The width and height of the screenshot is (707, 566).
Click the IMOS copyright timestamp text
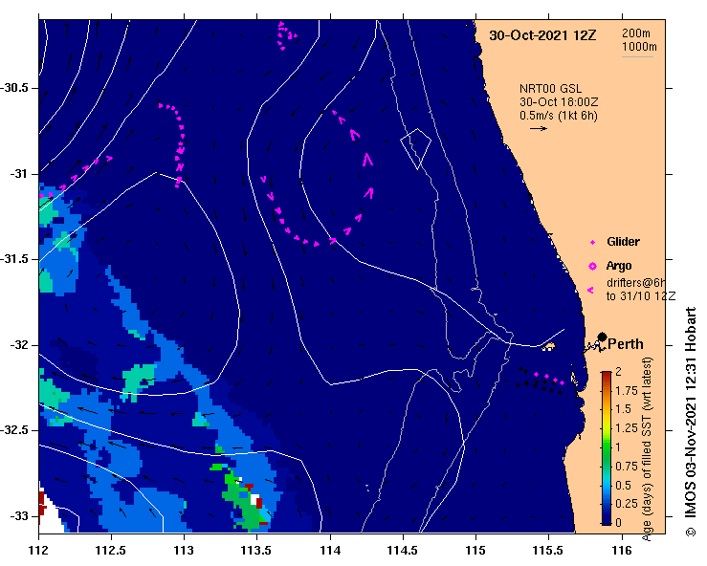pyautogui.click(x=691, y=422)
